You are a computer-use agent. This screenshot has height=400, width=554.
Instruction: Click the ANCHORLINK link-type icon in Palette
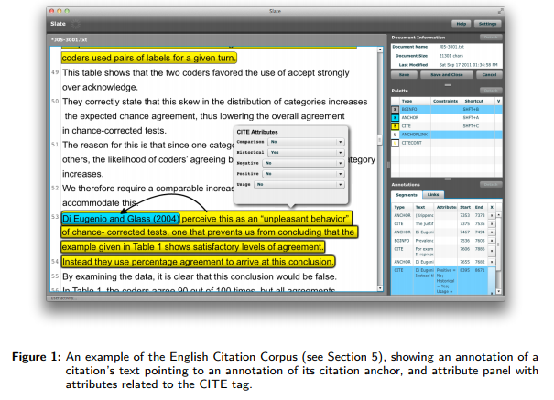click(396, 135)
